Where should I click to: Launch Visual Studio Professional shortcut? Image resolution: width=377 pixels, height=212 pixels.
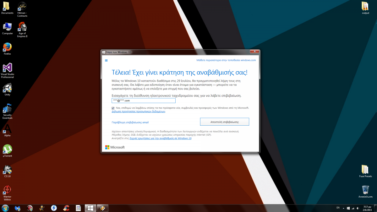point(7,70)
